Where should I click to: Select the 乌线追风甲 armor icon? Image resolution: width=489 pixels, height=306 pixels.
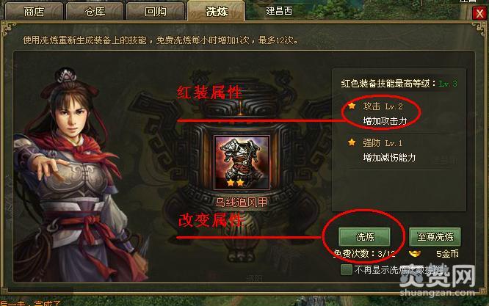coord(242,162)
